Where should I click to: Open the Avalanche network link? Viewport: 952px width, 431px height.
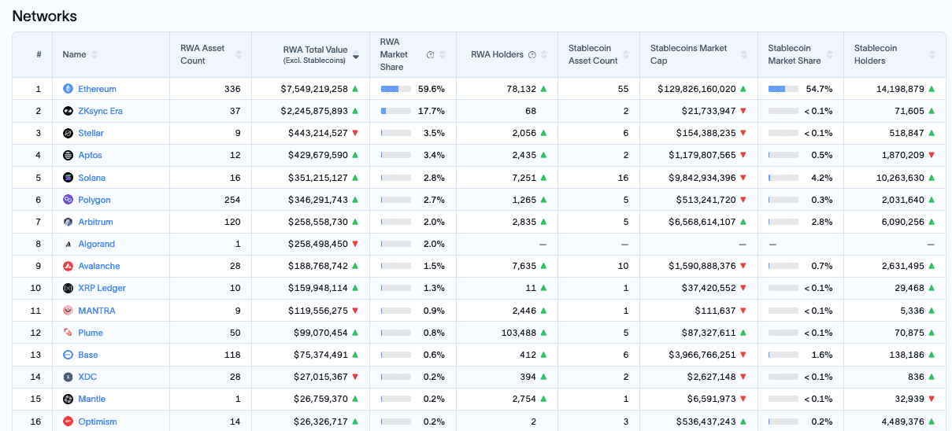coord(99,266)
